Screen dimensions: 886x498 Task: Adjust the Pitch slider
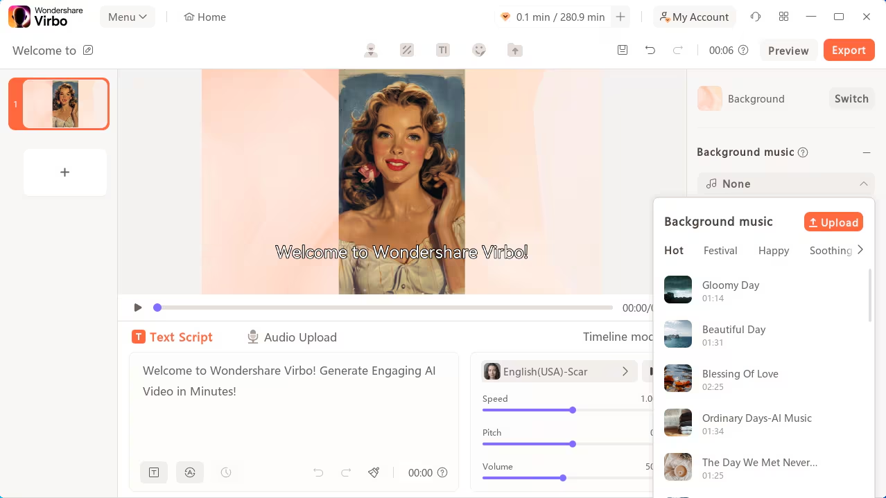[573, 444]
